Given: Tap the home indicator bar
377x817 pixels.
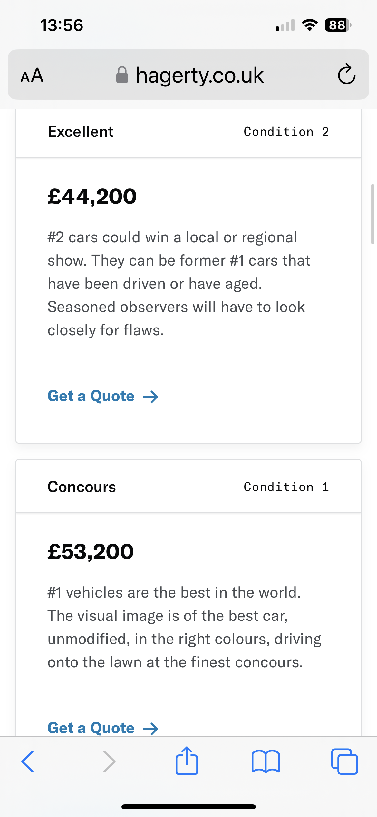Looking at the screenshot, I should pos(188,807).
